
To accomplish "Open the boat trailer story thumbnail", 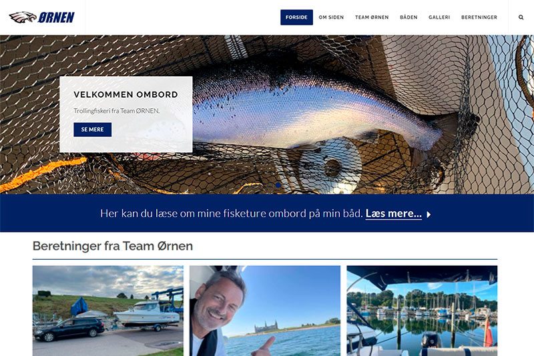I will tap(108, 311).
